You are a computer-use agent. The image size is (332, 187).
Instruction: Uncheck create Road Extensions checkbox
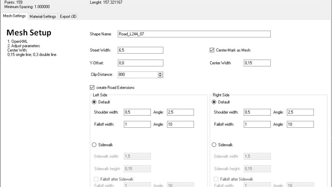[x=92, y=88]
